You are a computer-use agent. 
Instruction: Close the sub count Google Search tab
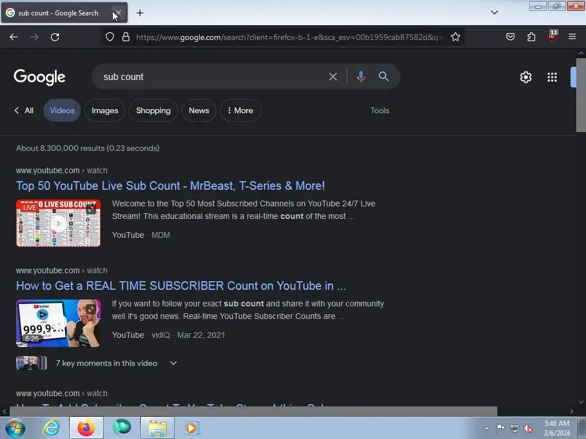pos(117,13)
